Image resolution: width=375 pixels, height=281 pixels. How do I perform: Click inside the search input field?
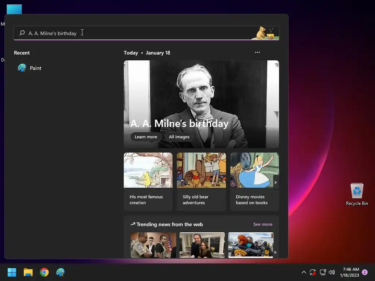146,33
